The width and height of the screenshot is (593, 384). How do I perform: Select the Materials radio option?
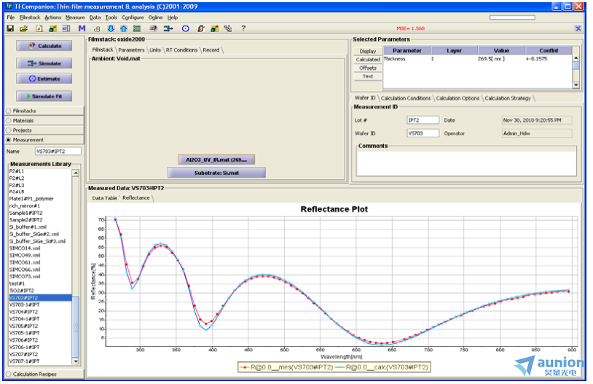pyautogui.click(x=8, y=121)
